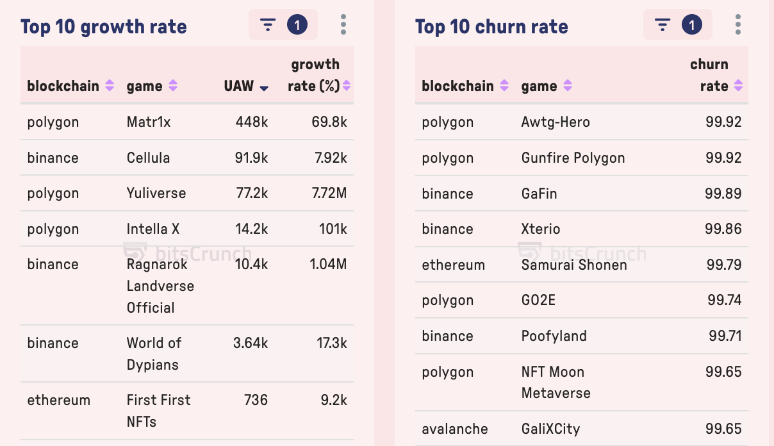Sort churn table by churn rate
The width and height of the screenshot is (774, 446).
738,86
